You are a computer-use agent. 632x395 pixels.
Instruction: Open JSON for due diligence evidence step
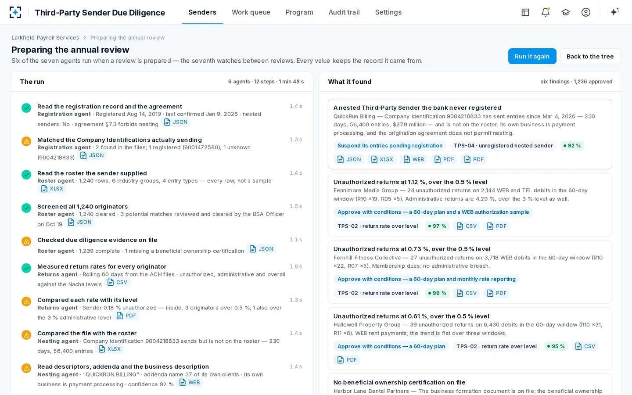(x=262, y=249)
